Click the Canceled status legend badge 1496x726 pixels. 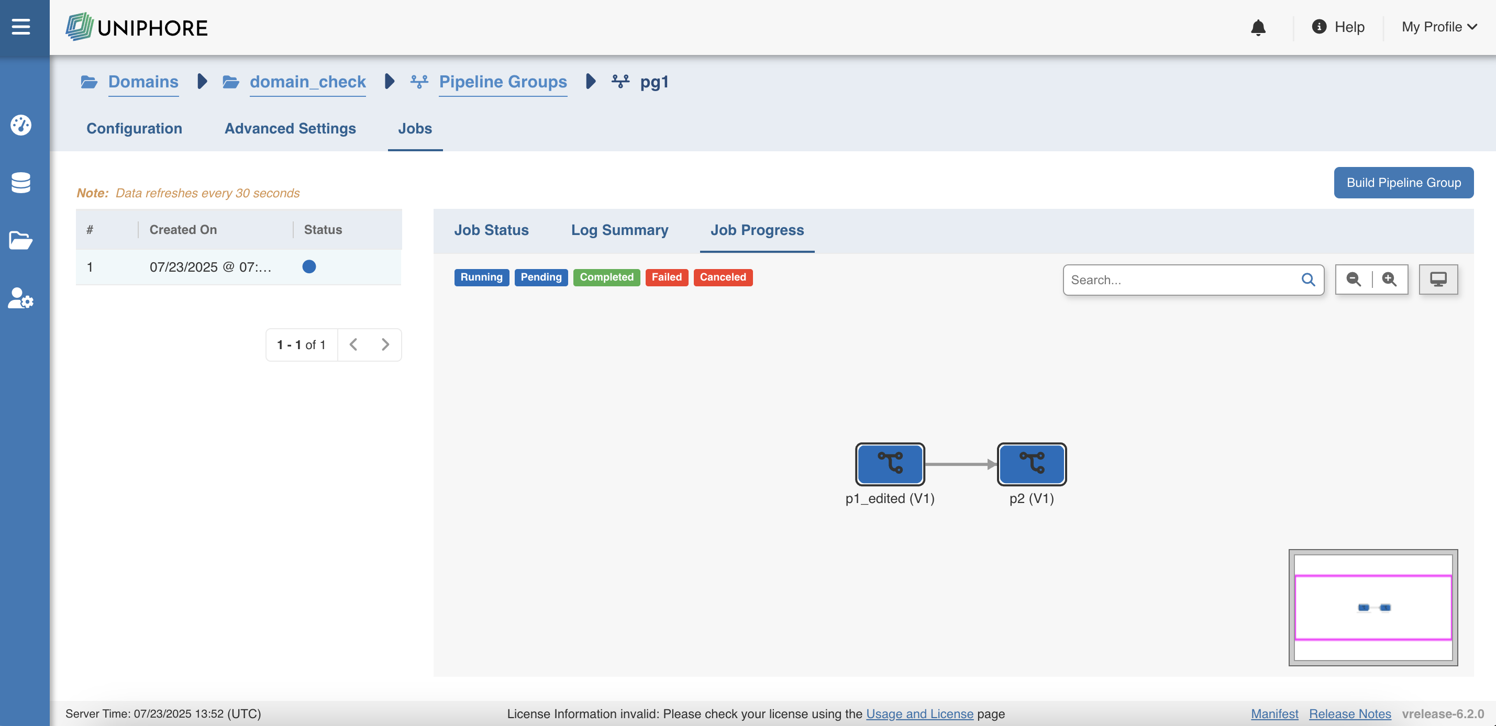coord(723,277)
